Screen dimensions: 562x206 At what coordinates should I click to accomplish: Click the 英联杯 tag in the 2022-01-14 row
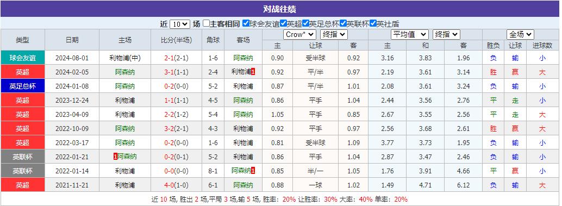pos(23,171)
